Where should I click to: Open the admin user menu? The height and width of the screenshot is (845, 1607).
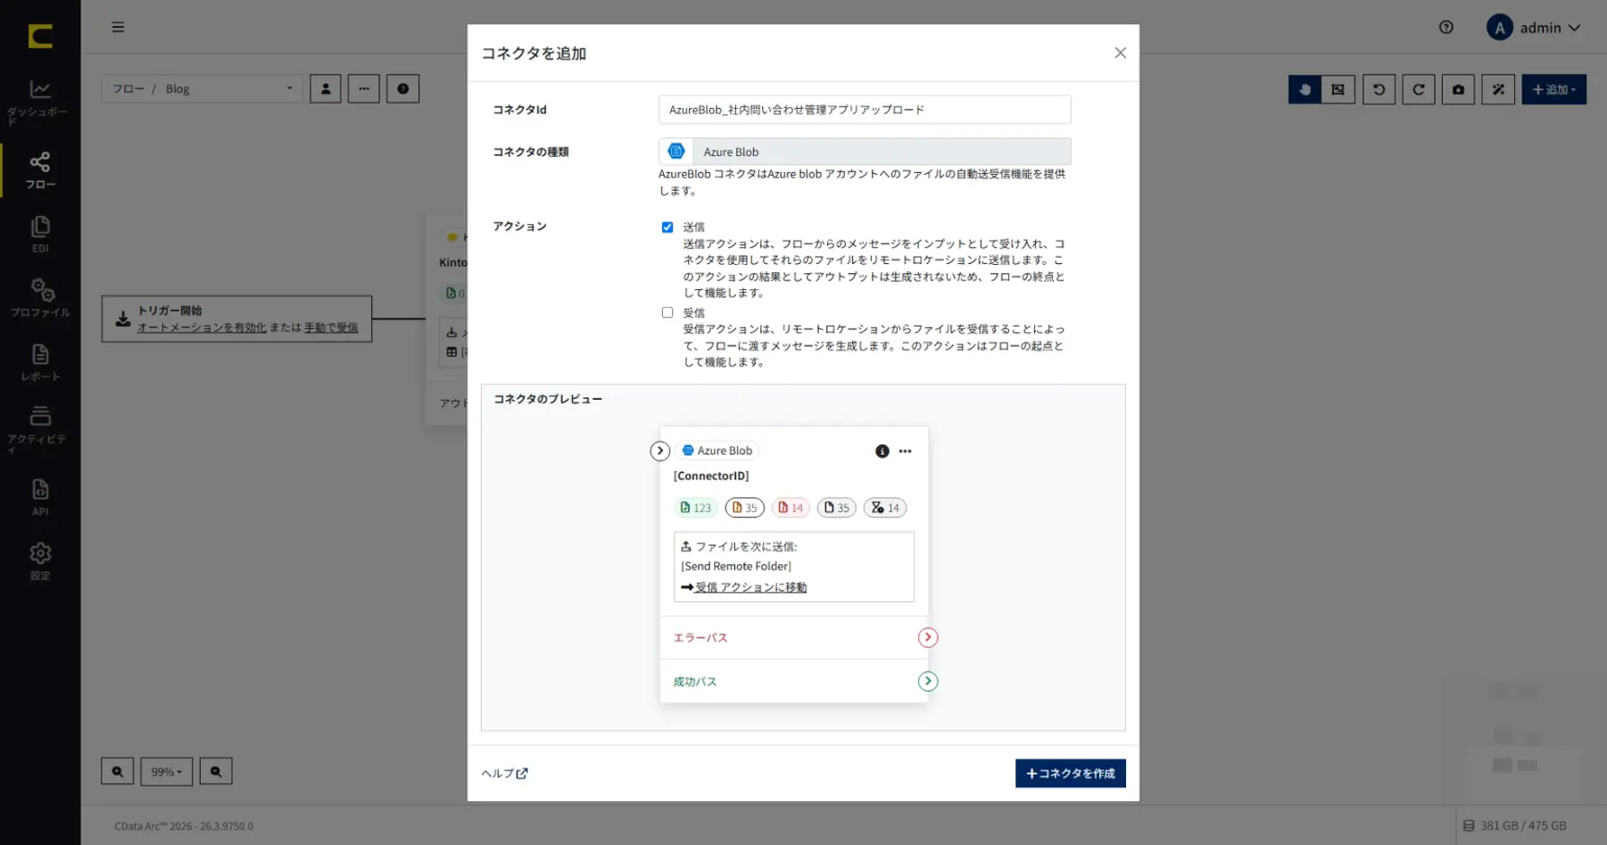tap(1534, 28)
